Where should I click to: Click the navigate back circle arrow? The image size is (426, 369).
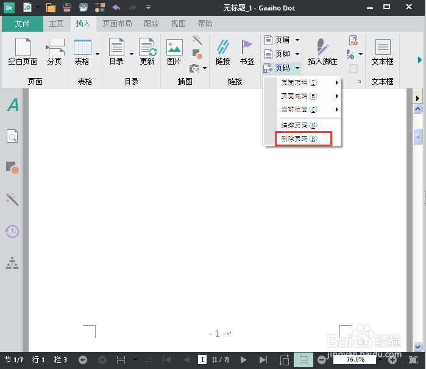[x=83, y=360]
